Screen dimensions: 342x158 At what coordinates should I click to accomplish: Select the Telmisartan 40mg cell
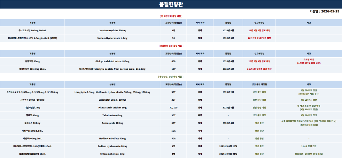pyautogui.click(x=112, y=115)
